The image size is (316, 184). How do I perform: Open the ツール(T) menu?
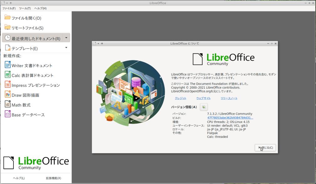point(25,8)
